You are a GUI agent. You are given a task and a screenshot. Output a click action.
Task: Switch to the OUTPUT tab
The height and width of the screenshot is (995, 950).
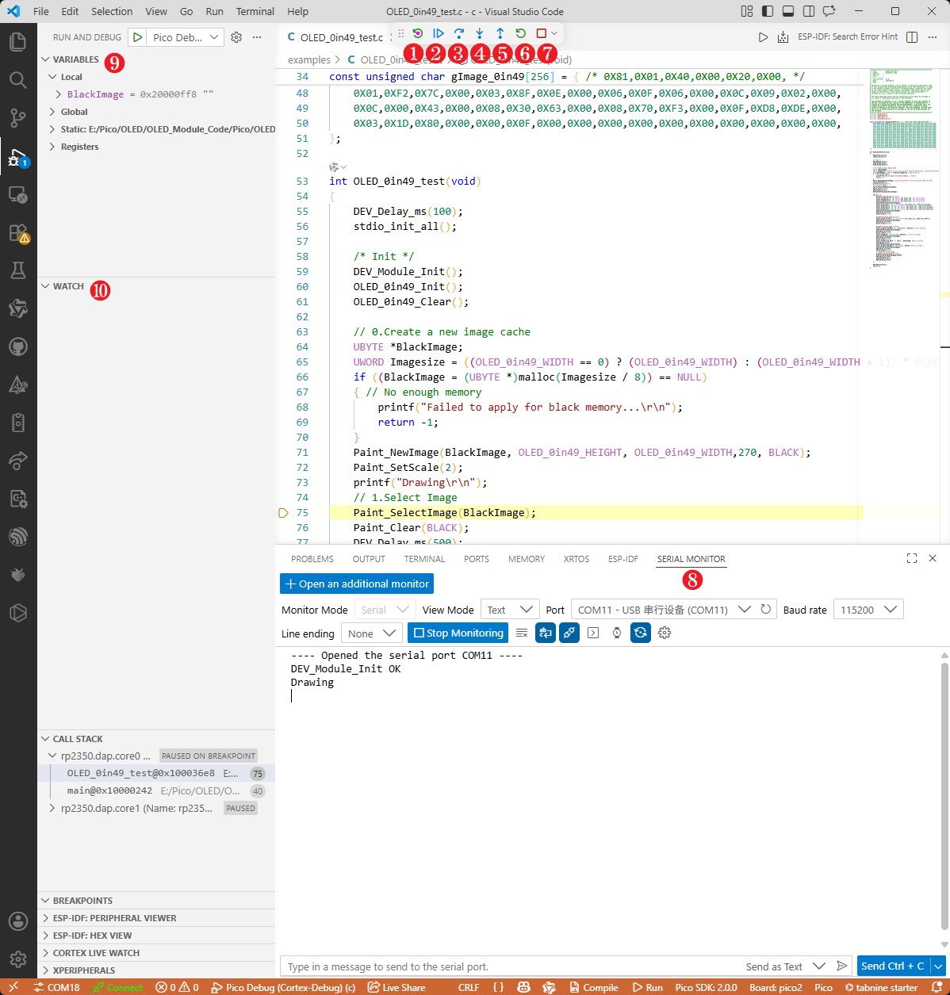click(369, 559)
